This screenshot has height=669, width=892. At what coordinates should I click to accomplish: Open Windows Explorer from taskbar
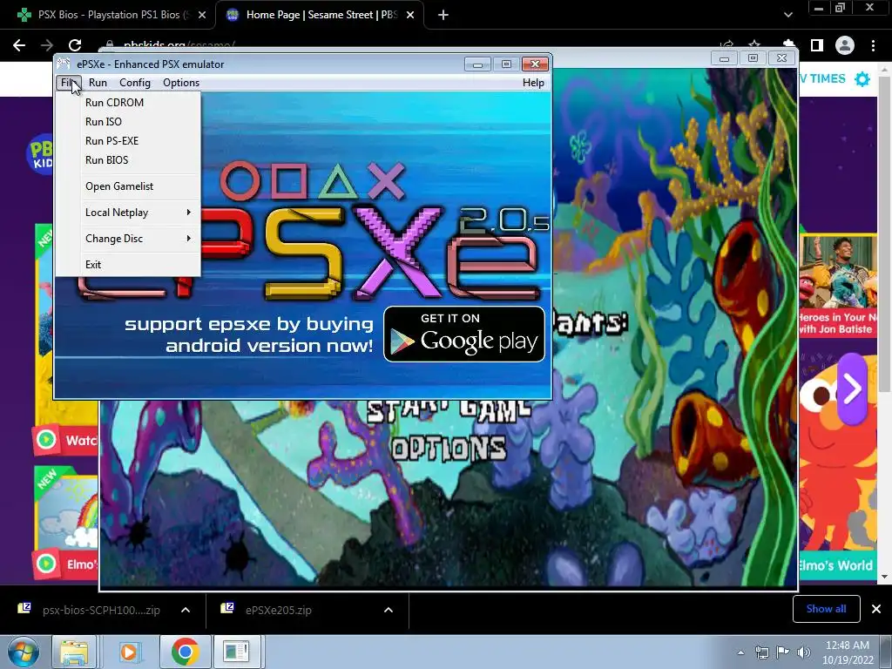point(74,652)
